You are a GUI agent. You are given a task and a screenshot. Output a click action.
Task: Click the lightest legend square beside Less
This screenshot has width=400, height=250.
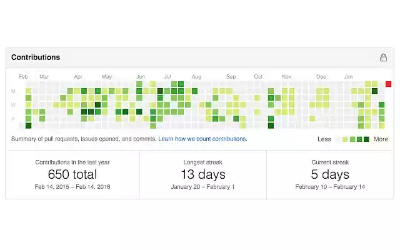(339, 139)
